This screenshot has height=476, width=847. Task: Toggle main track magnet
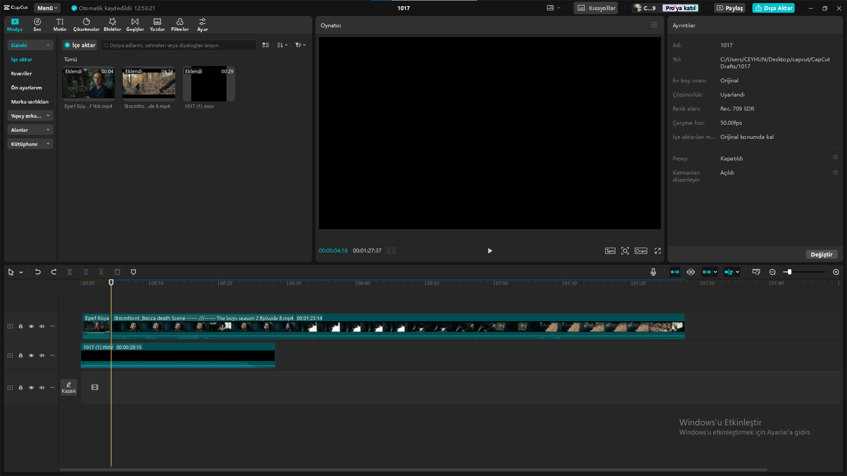click(x=675, y=272)
